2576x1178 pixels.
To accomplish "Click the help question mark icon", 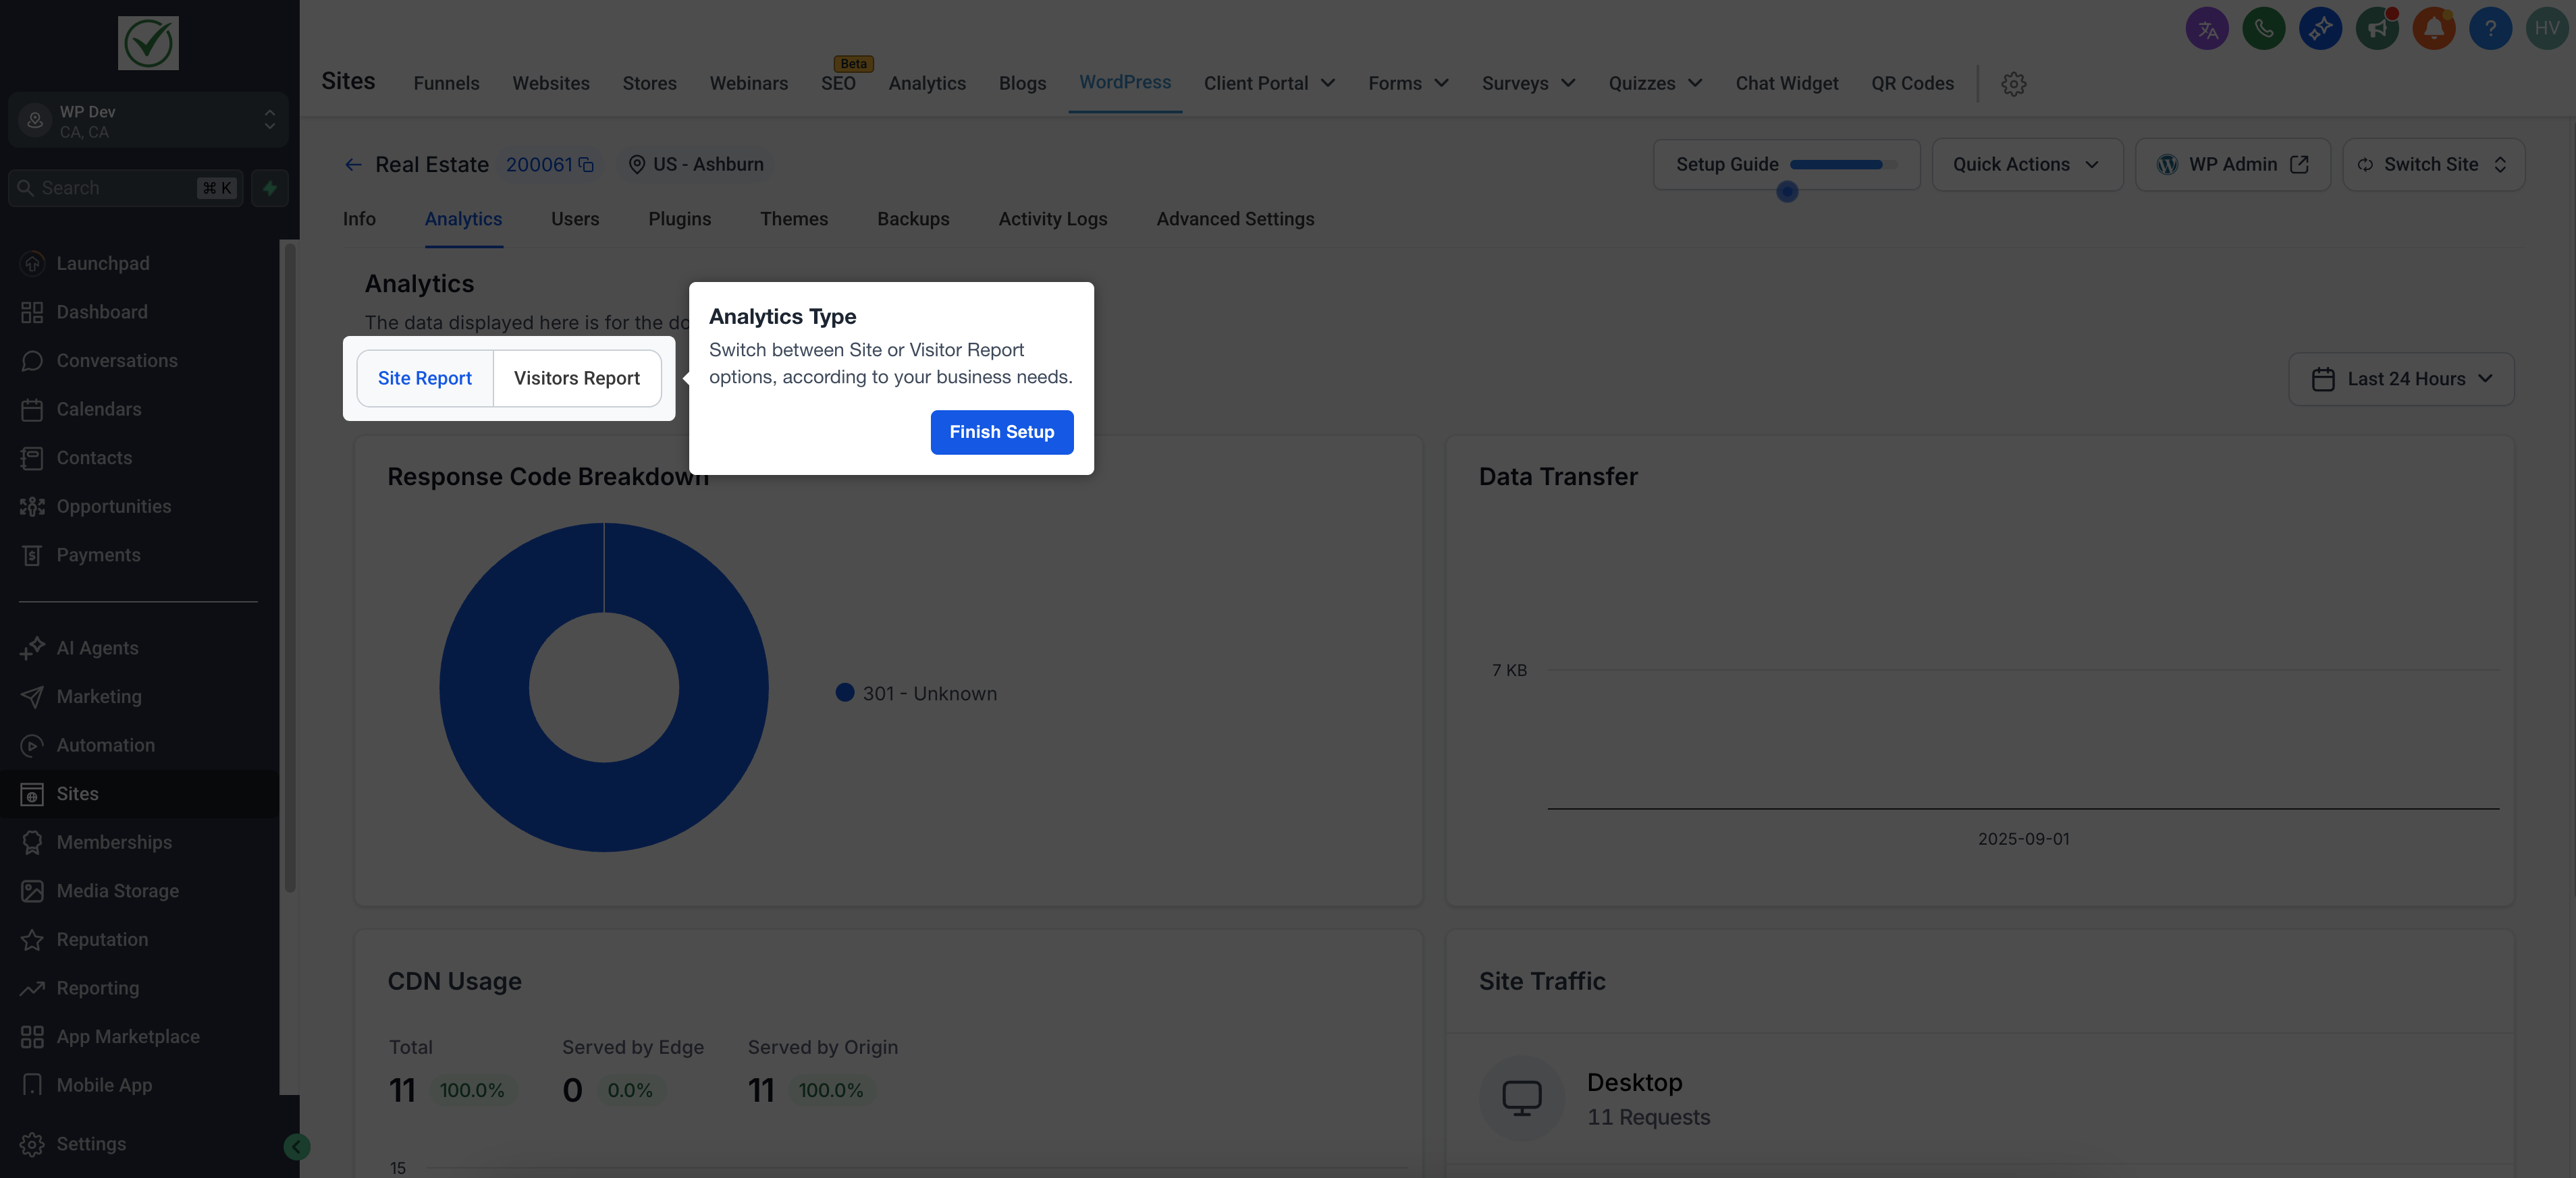I will [2490, 29].
